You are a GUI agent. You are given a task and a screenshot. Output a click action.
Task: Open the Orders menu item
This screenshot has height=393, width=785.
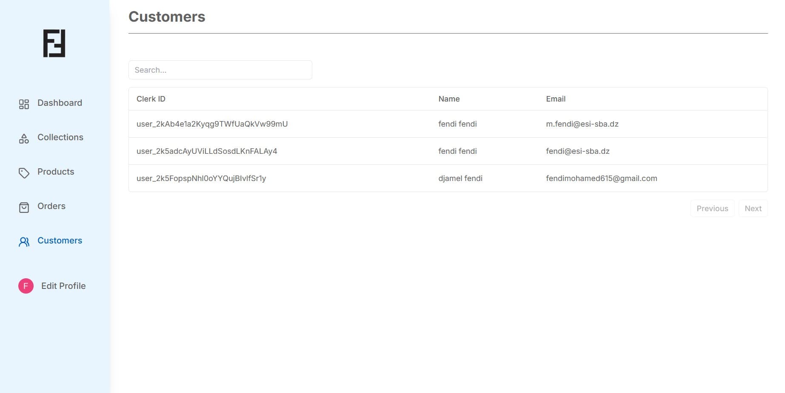click(x=51, y=206)
